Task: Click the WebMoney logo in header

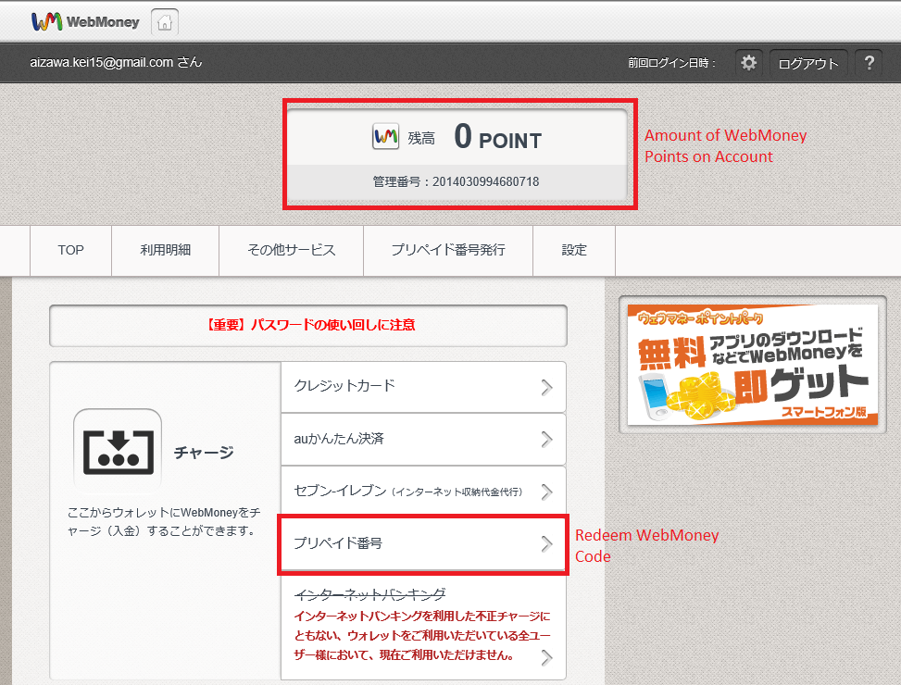Action: coord(85,22)
